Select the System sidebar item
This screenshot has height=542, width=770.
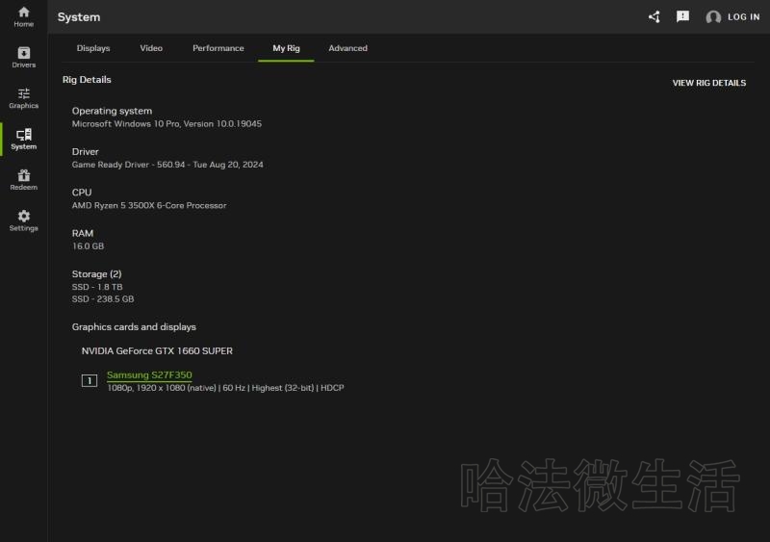pyautogui.click(x=23, y=139)
